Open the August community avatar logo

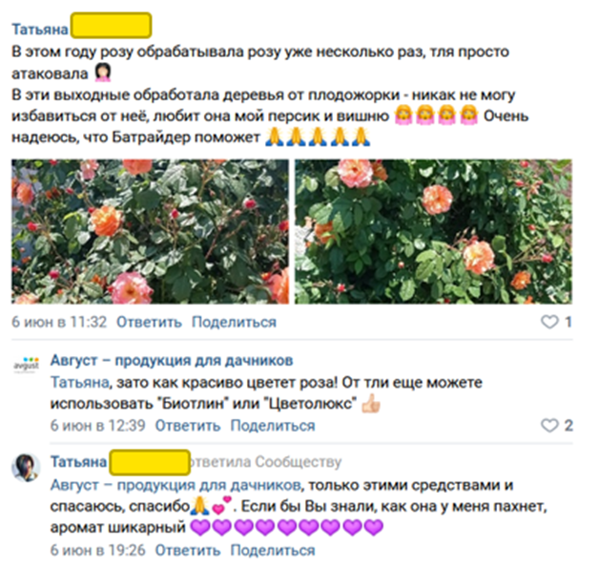pos(26,365)
